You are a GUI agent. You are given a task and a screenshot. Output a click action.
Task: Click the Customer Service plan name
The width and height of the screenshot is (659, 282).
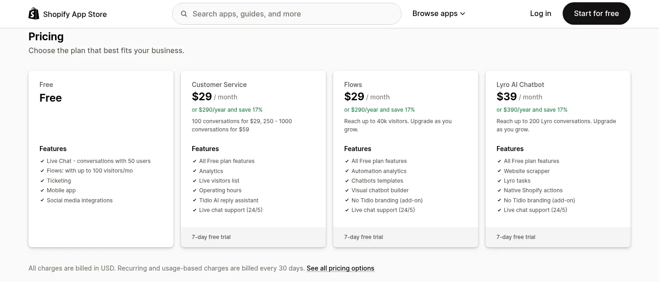coord(219,85)
